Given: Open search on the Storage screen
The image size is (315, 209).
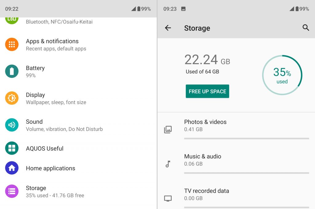Looking at the screenshot, I should pos(305,28).
